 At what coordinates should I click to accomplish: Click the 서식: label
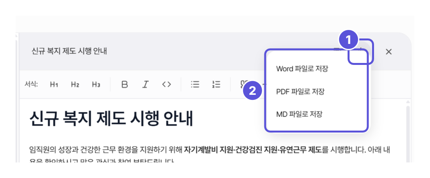pyautogui.click(x=31, y=84)
